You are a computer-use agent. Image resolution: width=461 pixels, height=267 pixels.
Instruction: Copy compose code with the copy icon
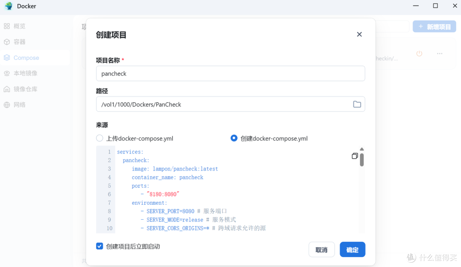pyautogui.click(x=355, y=156)
